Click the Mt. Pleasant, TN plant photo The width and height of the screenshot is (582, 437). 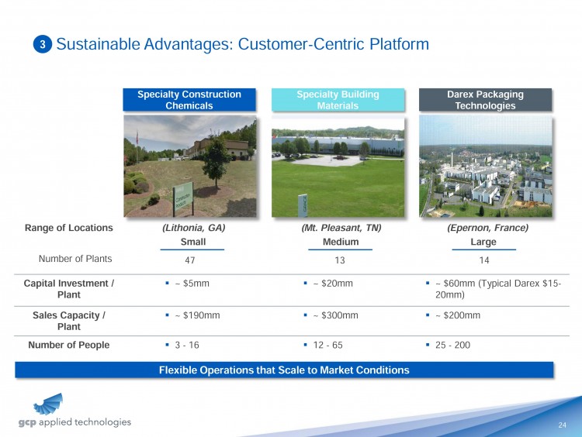point(338,167)
